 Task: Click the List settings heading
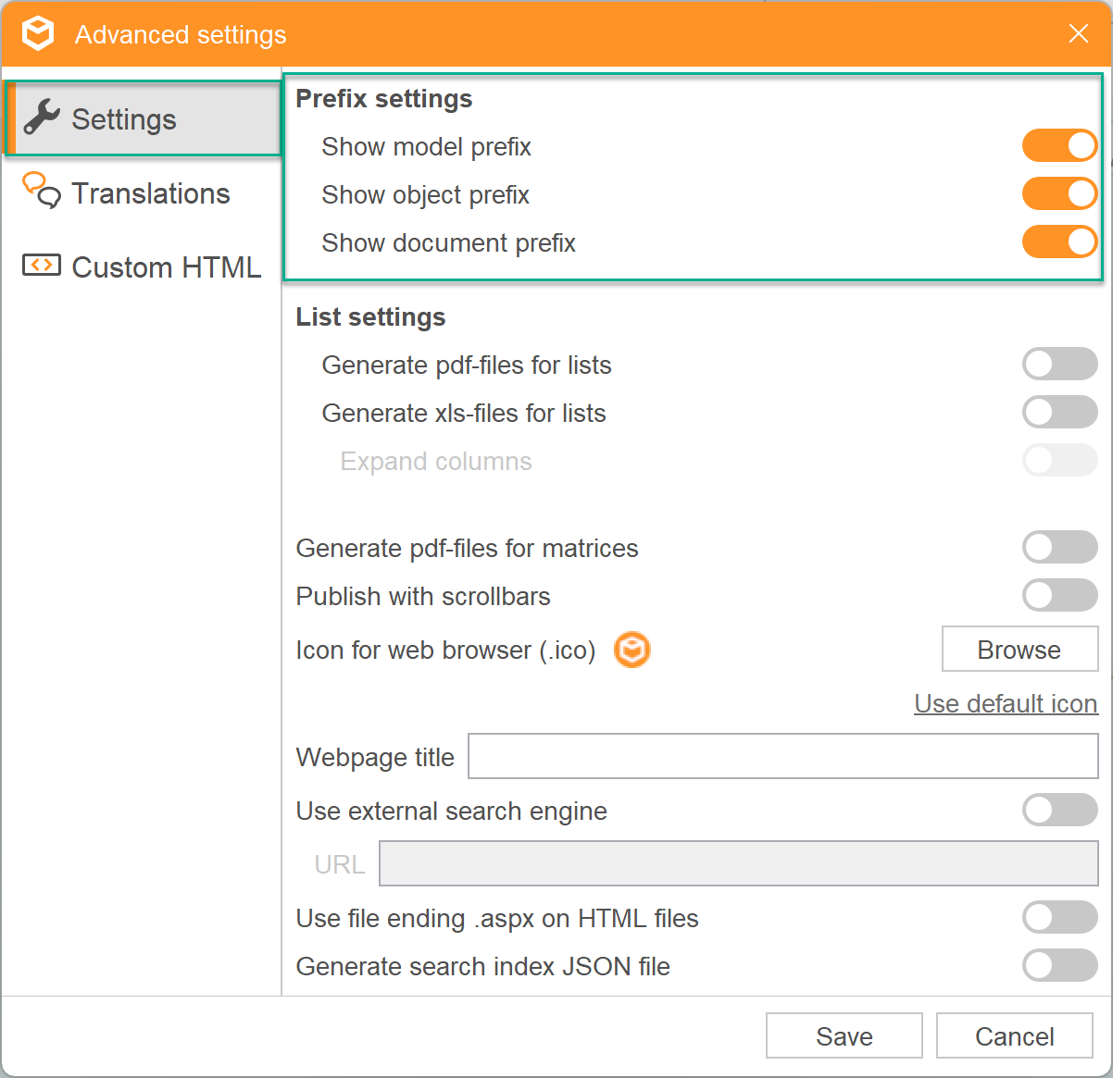point(370,316)
